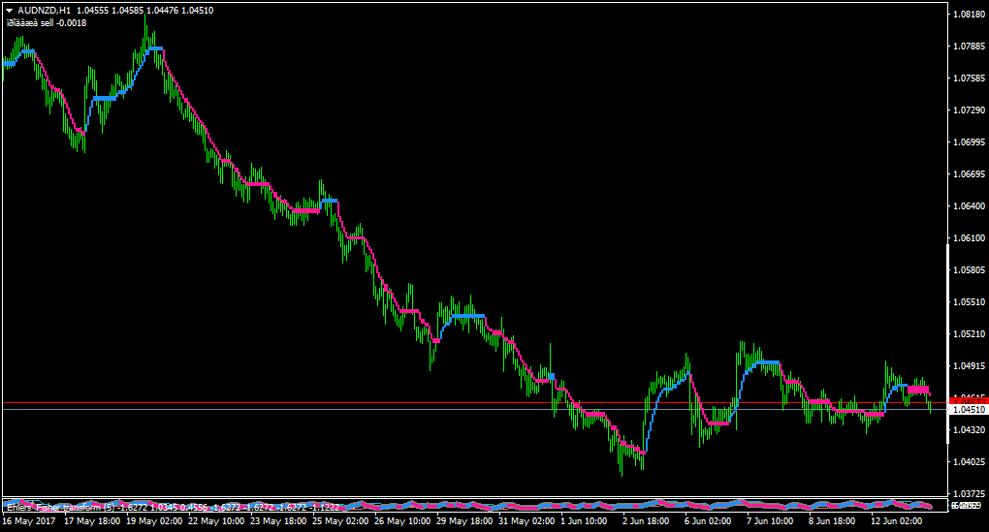Screen dimensions: 989x532
Task: Click the red 1.04573 price tag
Action: point(969,401)
